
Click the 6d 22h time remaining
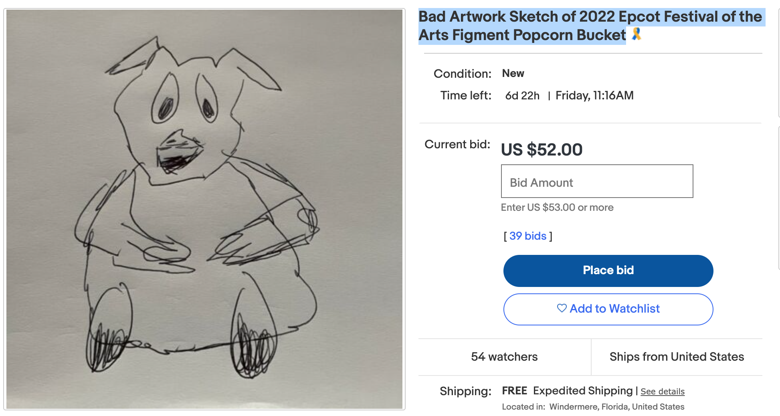pos(522,95)
